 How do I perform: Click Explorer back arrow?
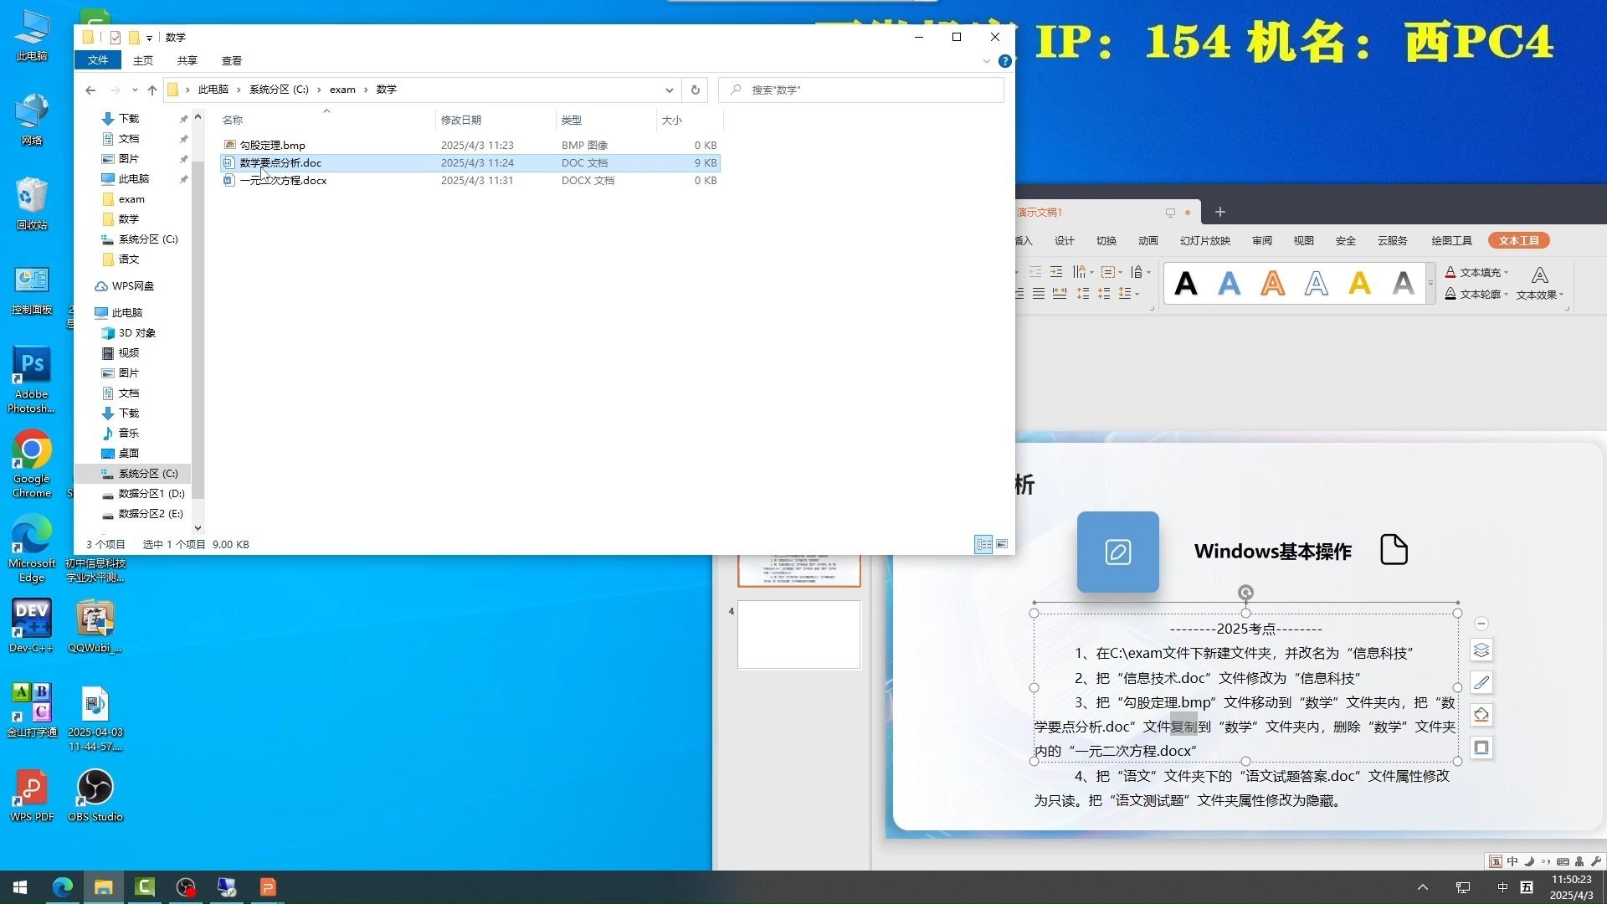coord(90,90)
